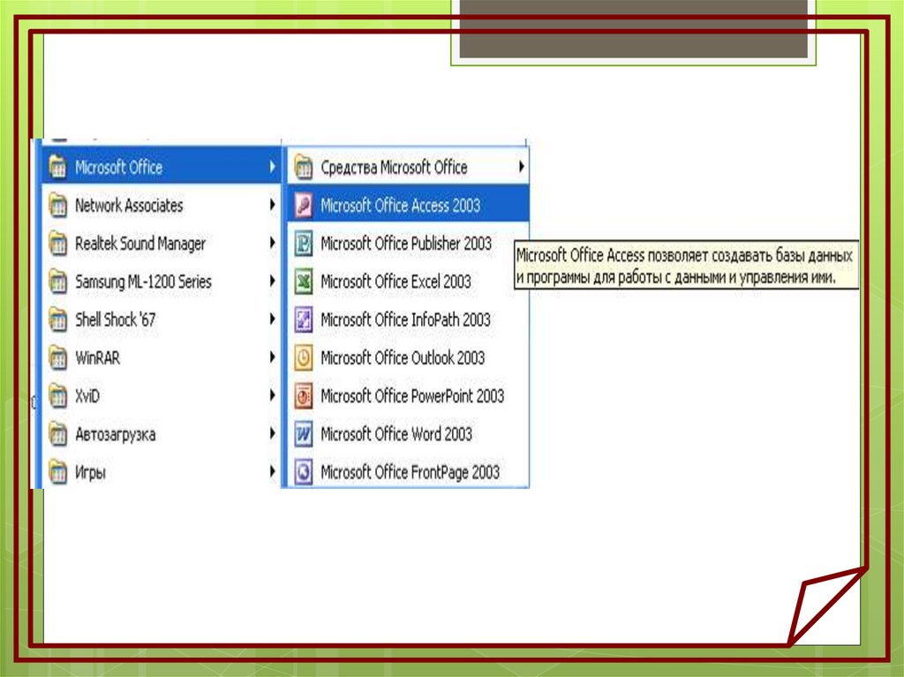Click the Средства Microsoft Office folder icon
904x677 pixels.
point(304,167)
